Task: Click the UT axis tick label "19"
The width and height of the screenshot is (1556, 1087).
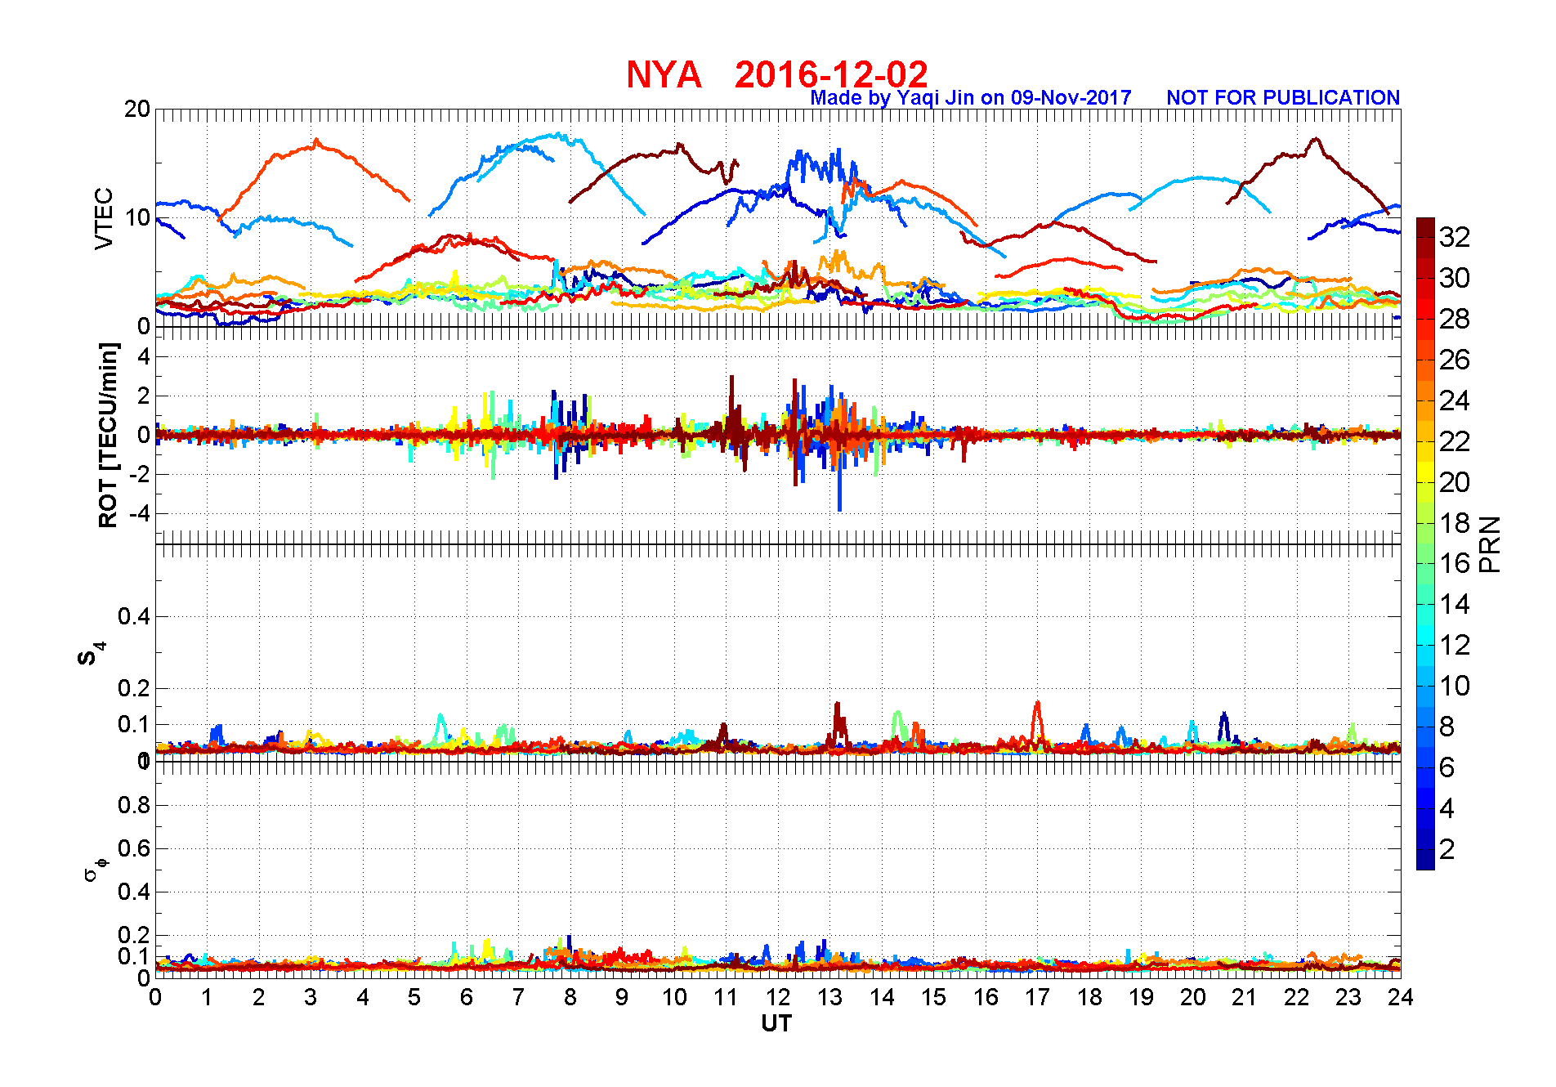Action: click(1141, 997)
